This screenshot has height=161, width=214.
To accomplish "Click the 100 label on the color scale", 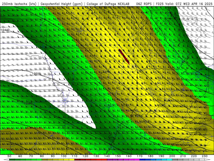I will point(64,156).
